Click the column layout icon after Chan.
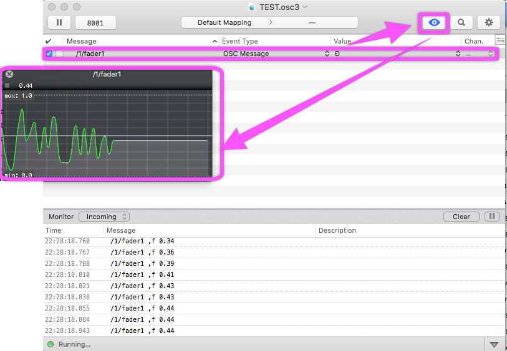Screen dimensions: 507x351 500,40
